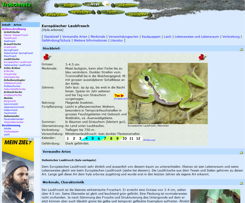This screenshot has width=245, height=203.
Task: Open the Biologie lily pad menu
Action: pyautogui.click(x=69, y=5)
